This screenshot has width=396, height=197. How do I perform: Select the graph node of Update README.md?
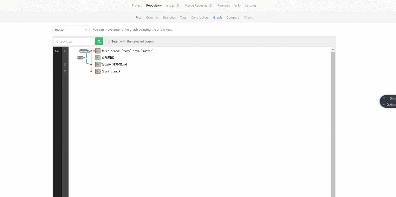pyautogui.click(x=91, y=65)
